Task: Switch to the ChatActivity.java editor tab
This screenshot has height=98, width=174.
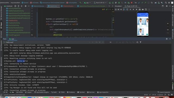Action: pyautogui.click(x=68, y=6)
